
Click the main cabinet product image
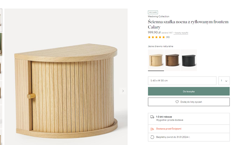pyautogui.click(x=66, y=77)
